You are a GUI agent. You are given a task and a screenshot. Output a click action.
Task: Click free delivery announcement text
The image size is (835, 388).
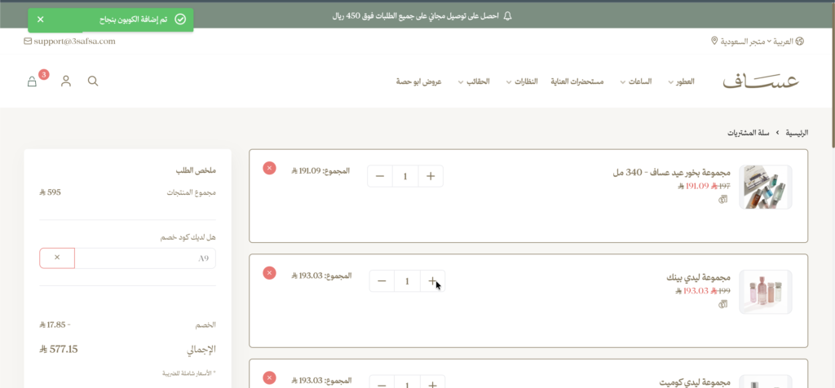tap(415, 16)
